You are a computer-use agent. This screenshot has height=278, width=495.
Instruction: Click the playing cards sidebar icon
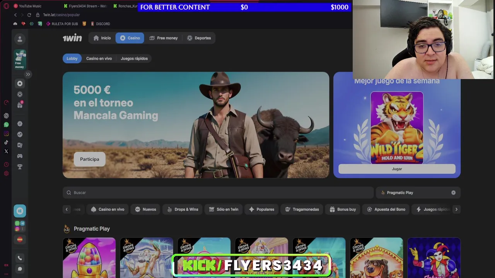20,145
